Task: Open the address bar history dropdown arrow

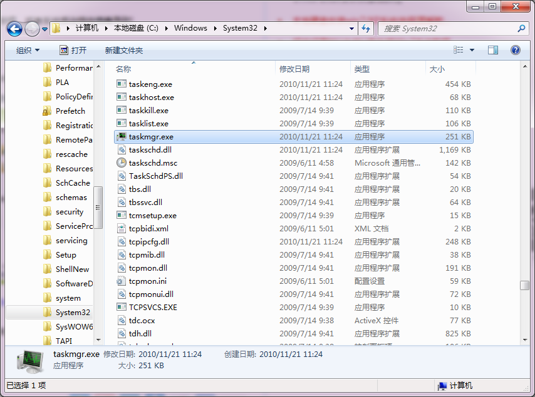Action: [351, 28]
